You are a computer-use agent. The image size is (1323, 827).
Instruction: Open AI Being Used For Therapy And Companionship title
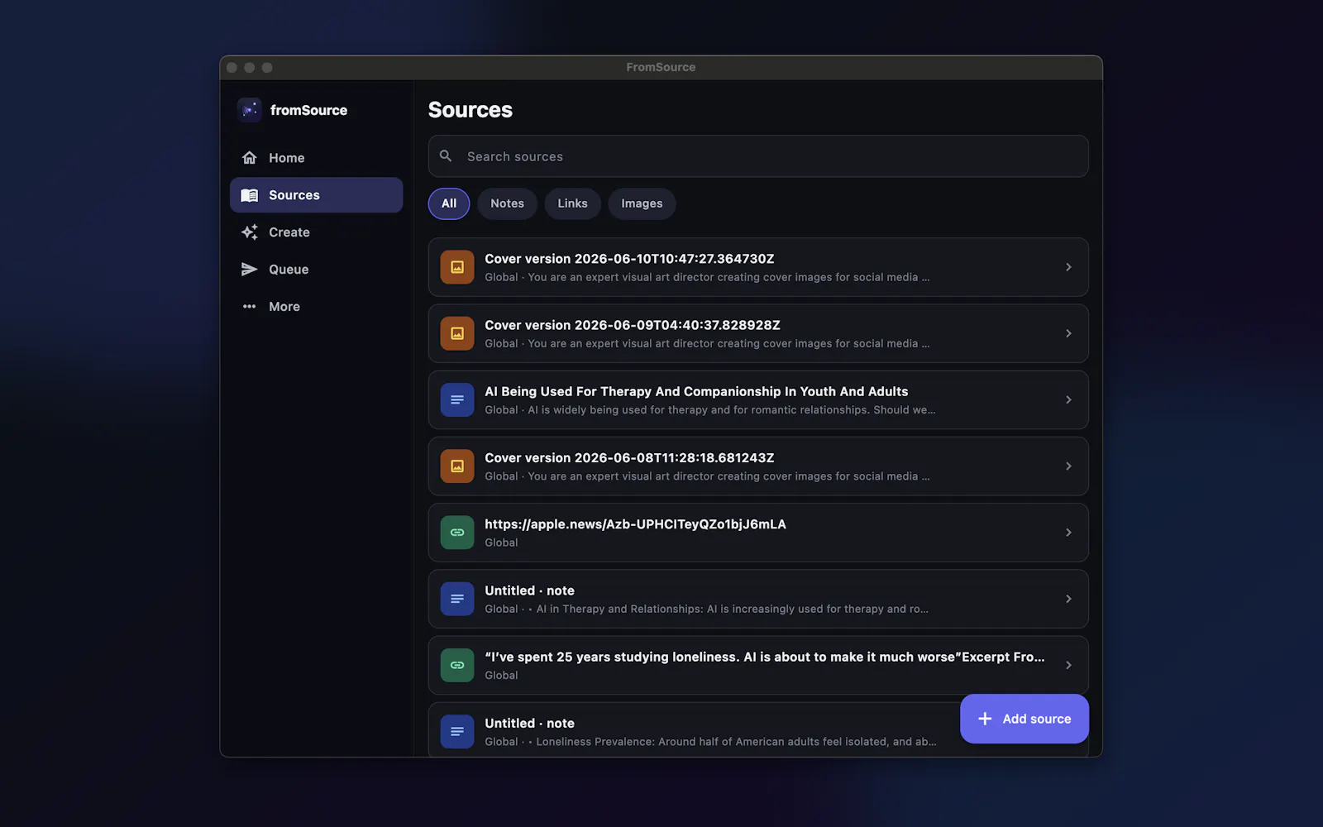click(x=696, y=392)
